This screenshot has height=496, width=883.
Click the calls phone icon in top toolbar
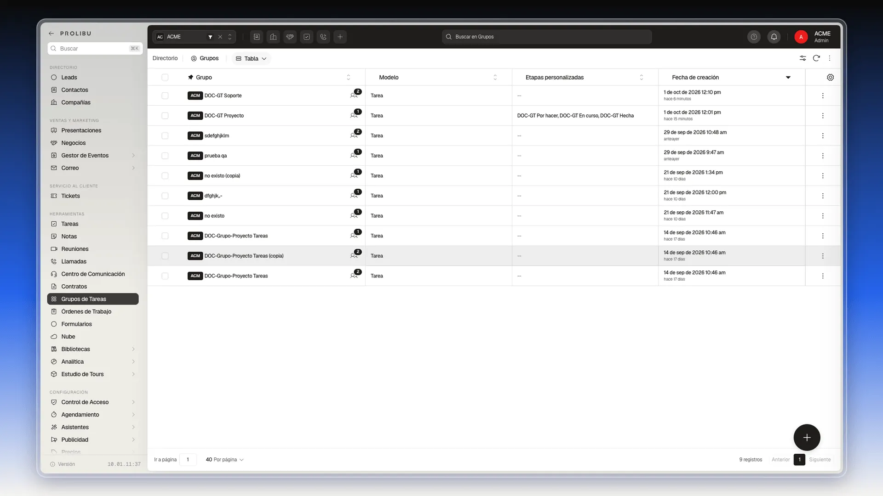tap(323, 37)
